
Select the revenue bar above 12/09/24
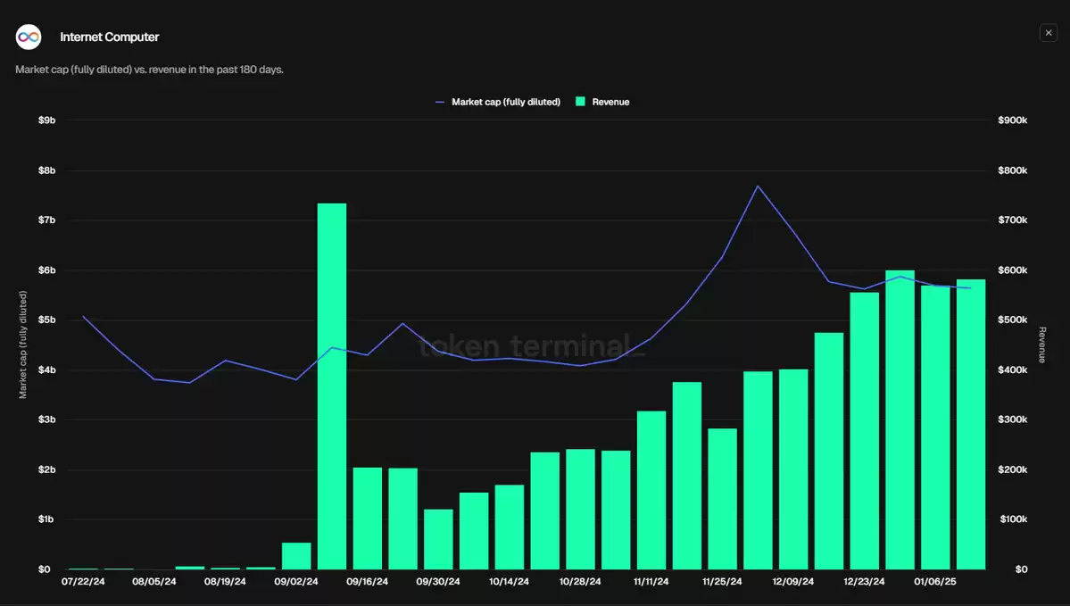tap(793, 469)
